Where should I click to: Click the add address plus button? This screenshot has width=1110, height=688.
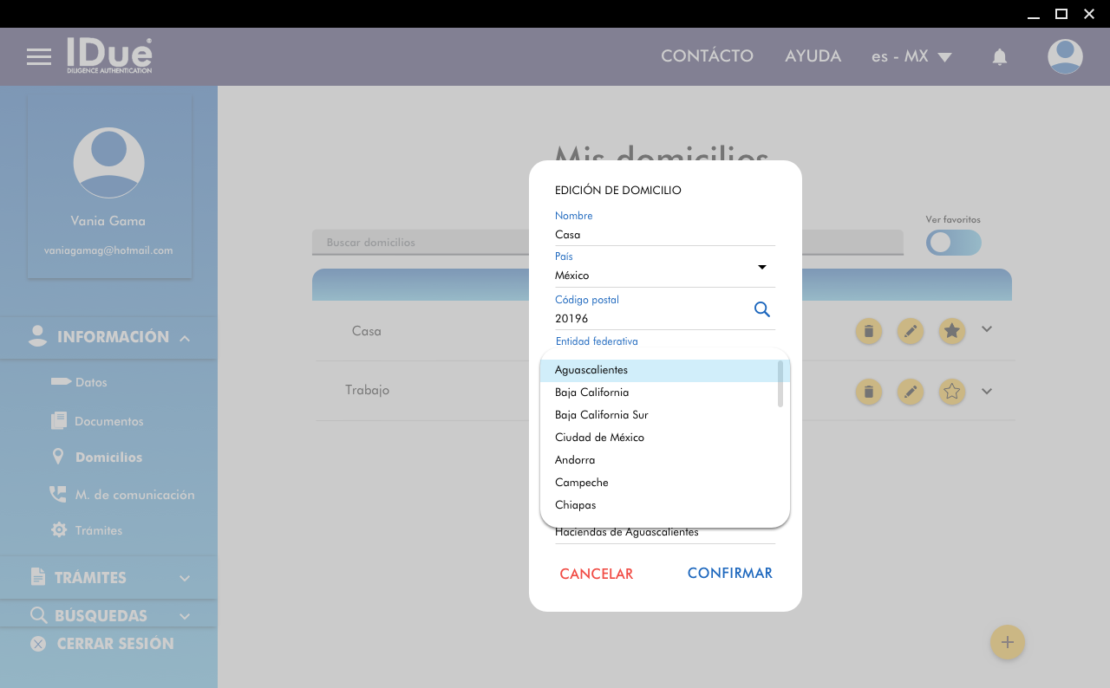[x=1007, y=643]
